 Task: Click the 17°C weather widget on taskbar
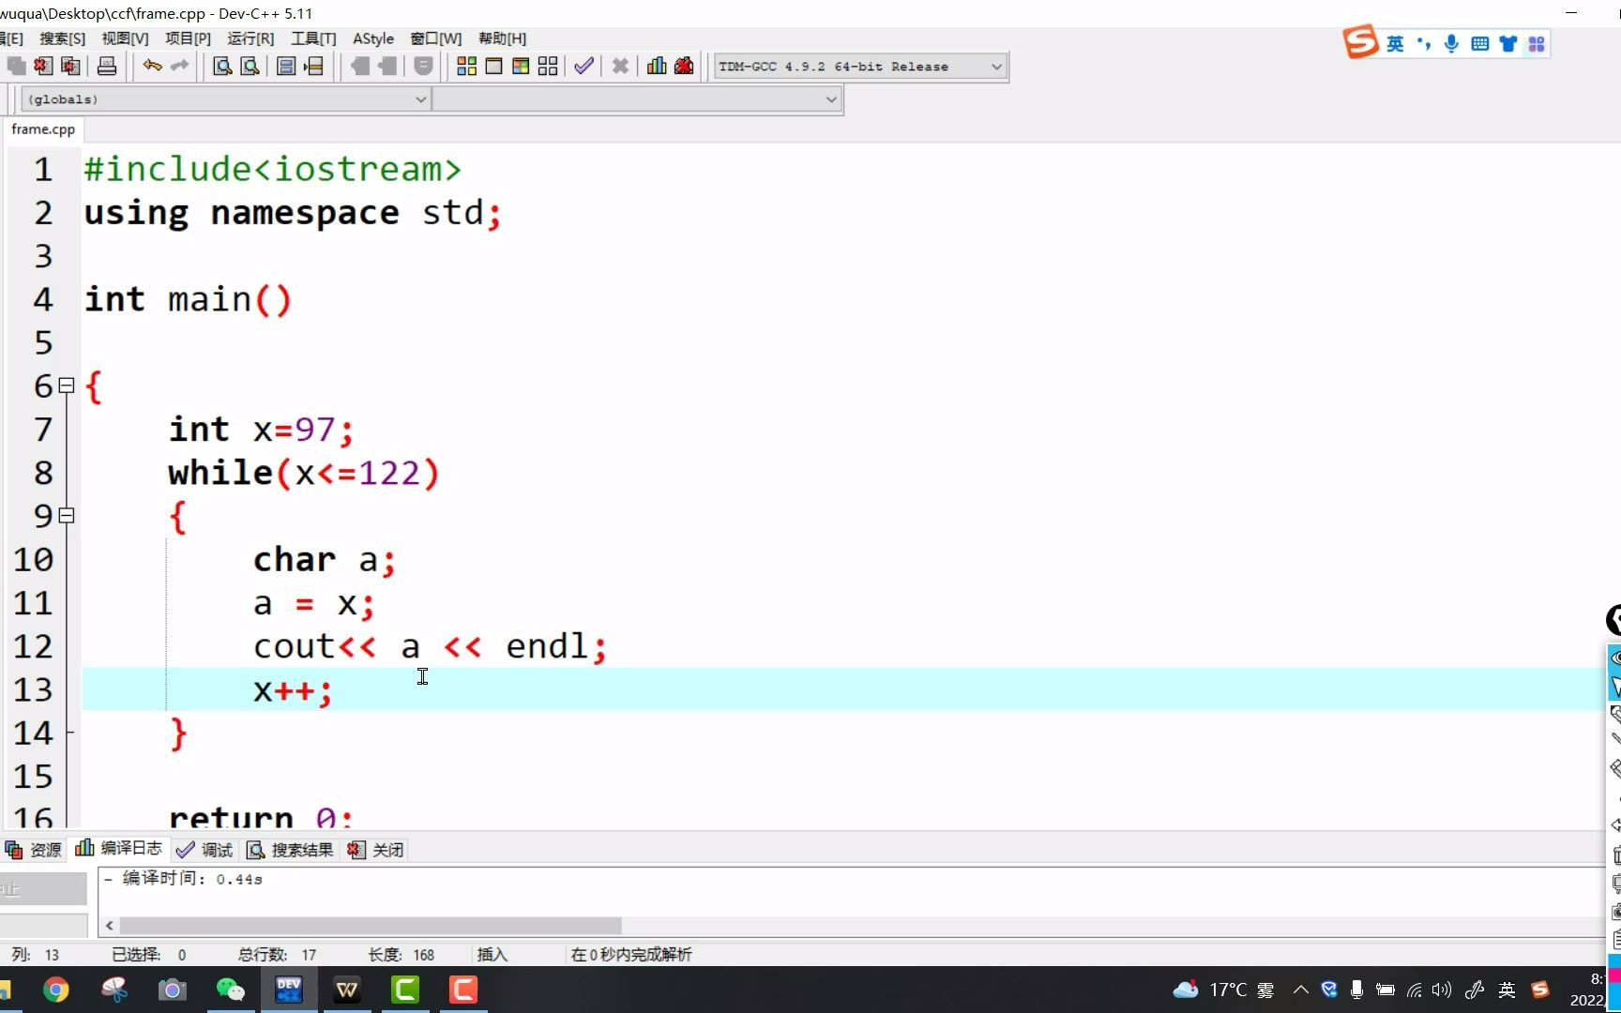point(1224,990)
